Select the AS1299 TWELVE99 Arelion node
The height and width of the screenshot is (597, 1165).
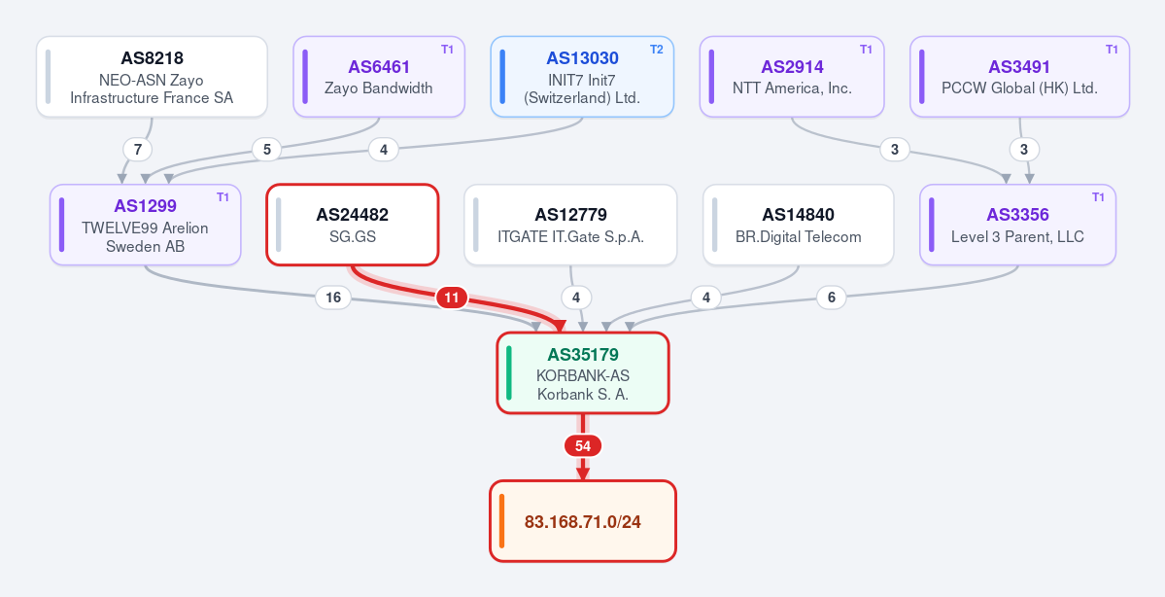pos(146,225)
